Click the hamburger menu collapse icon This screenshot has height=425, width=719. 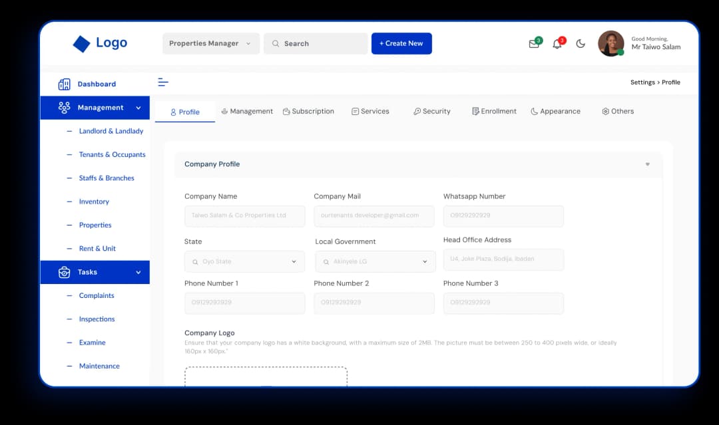coord(163,82)
